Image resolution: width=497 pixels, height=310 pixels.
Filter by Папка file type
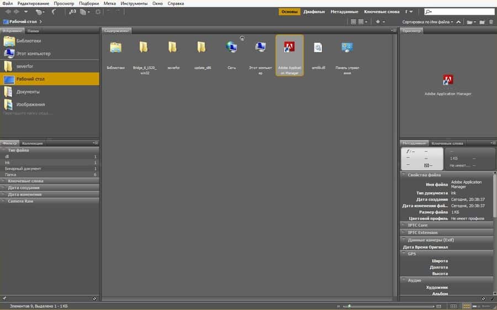[50, 175]
